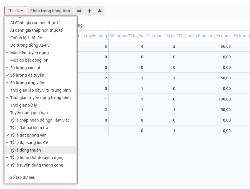Sort by Số lượng đã tuyển column header

127,36
